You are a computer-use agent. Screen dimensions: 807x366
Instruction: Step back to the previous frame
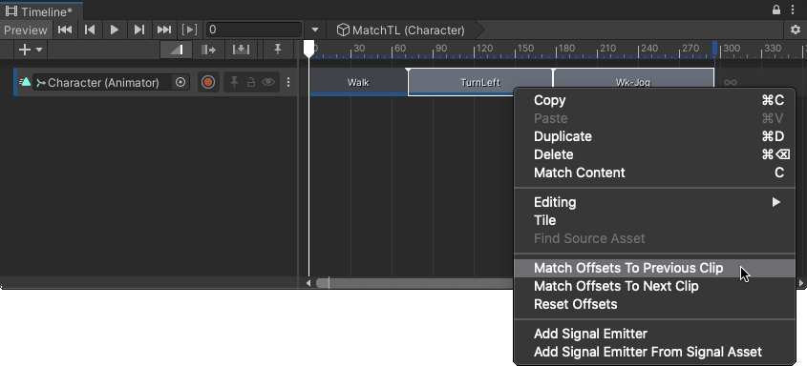click(90, 30)
